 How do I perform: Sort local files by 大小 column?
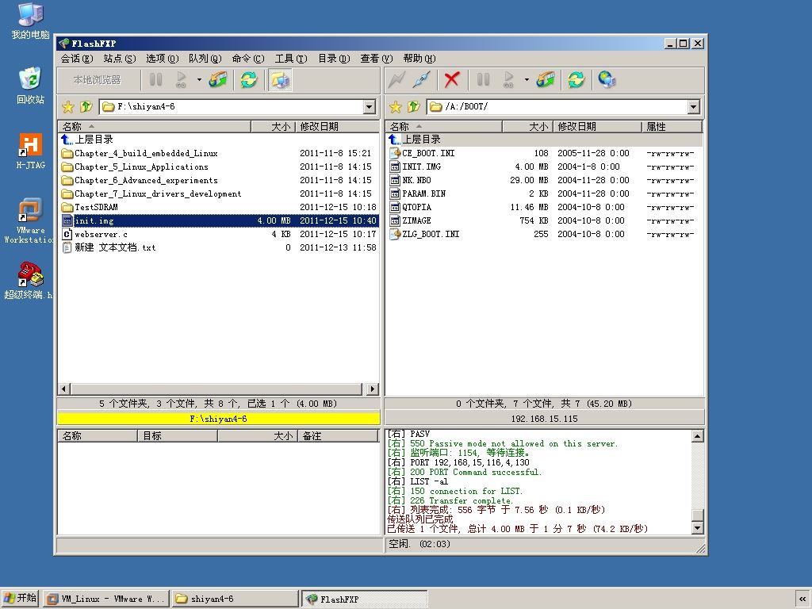[x=273, y=126]
